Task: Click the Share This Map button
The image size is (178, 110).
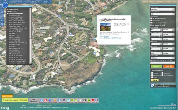Action: [7, 96]
